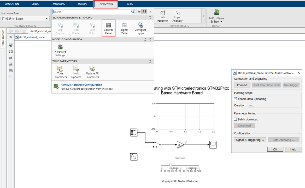
Task: Enable the Batch download checkbox
Action: tap(236, 120)
